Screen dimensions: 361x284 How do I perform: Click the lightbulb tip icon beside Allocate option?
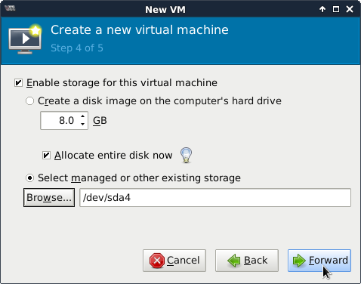186,155
